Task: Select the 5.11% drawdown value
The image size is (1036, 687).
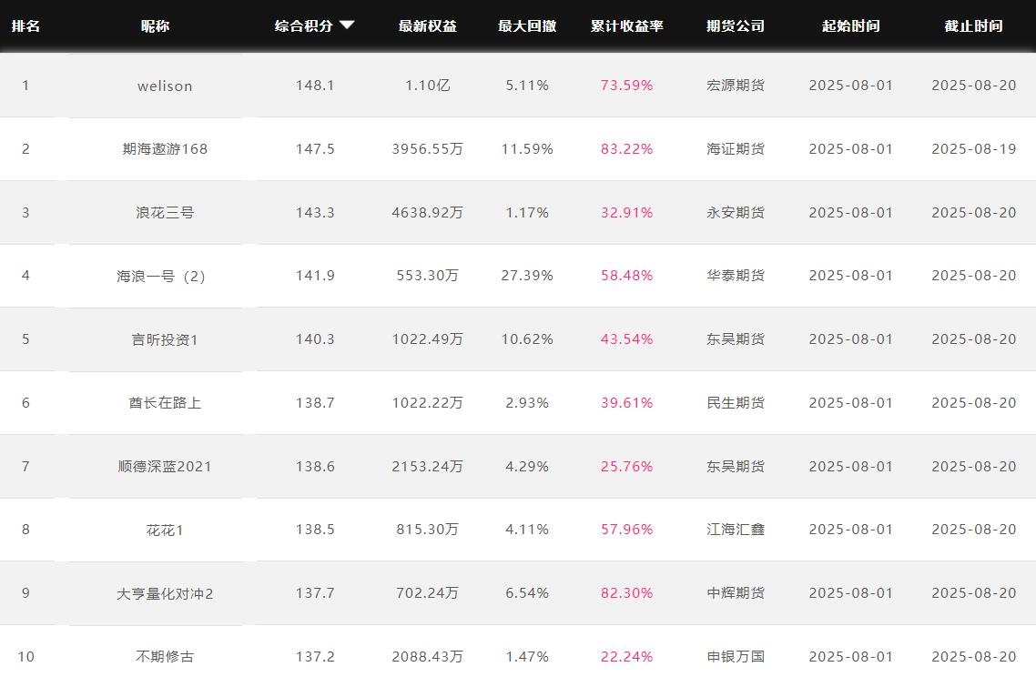Action: coord(527,86)
